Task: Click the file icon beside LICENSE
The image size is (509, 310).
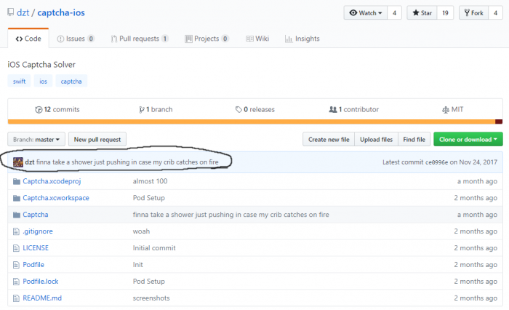Action: click(16, 248)
